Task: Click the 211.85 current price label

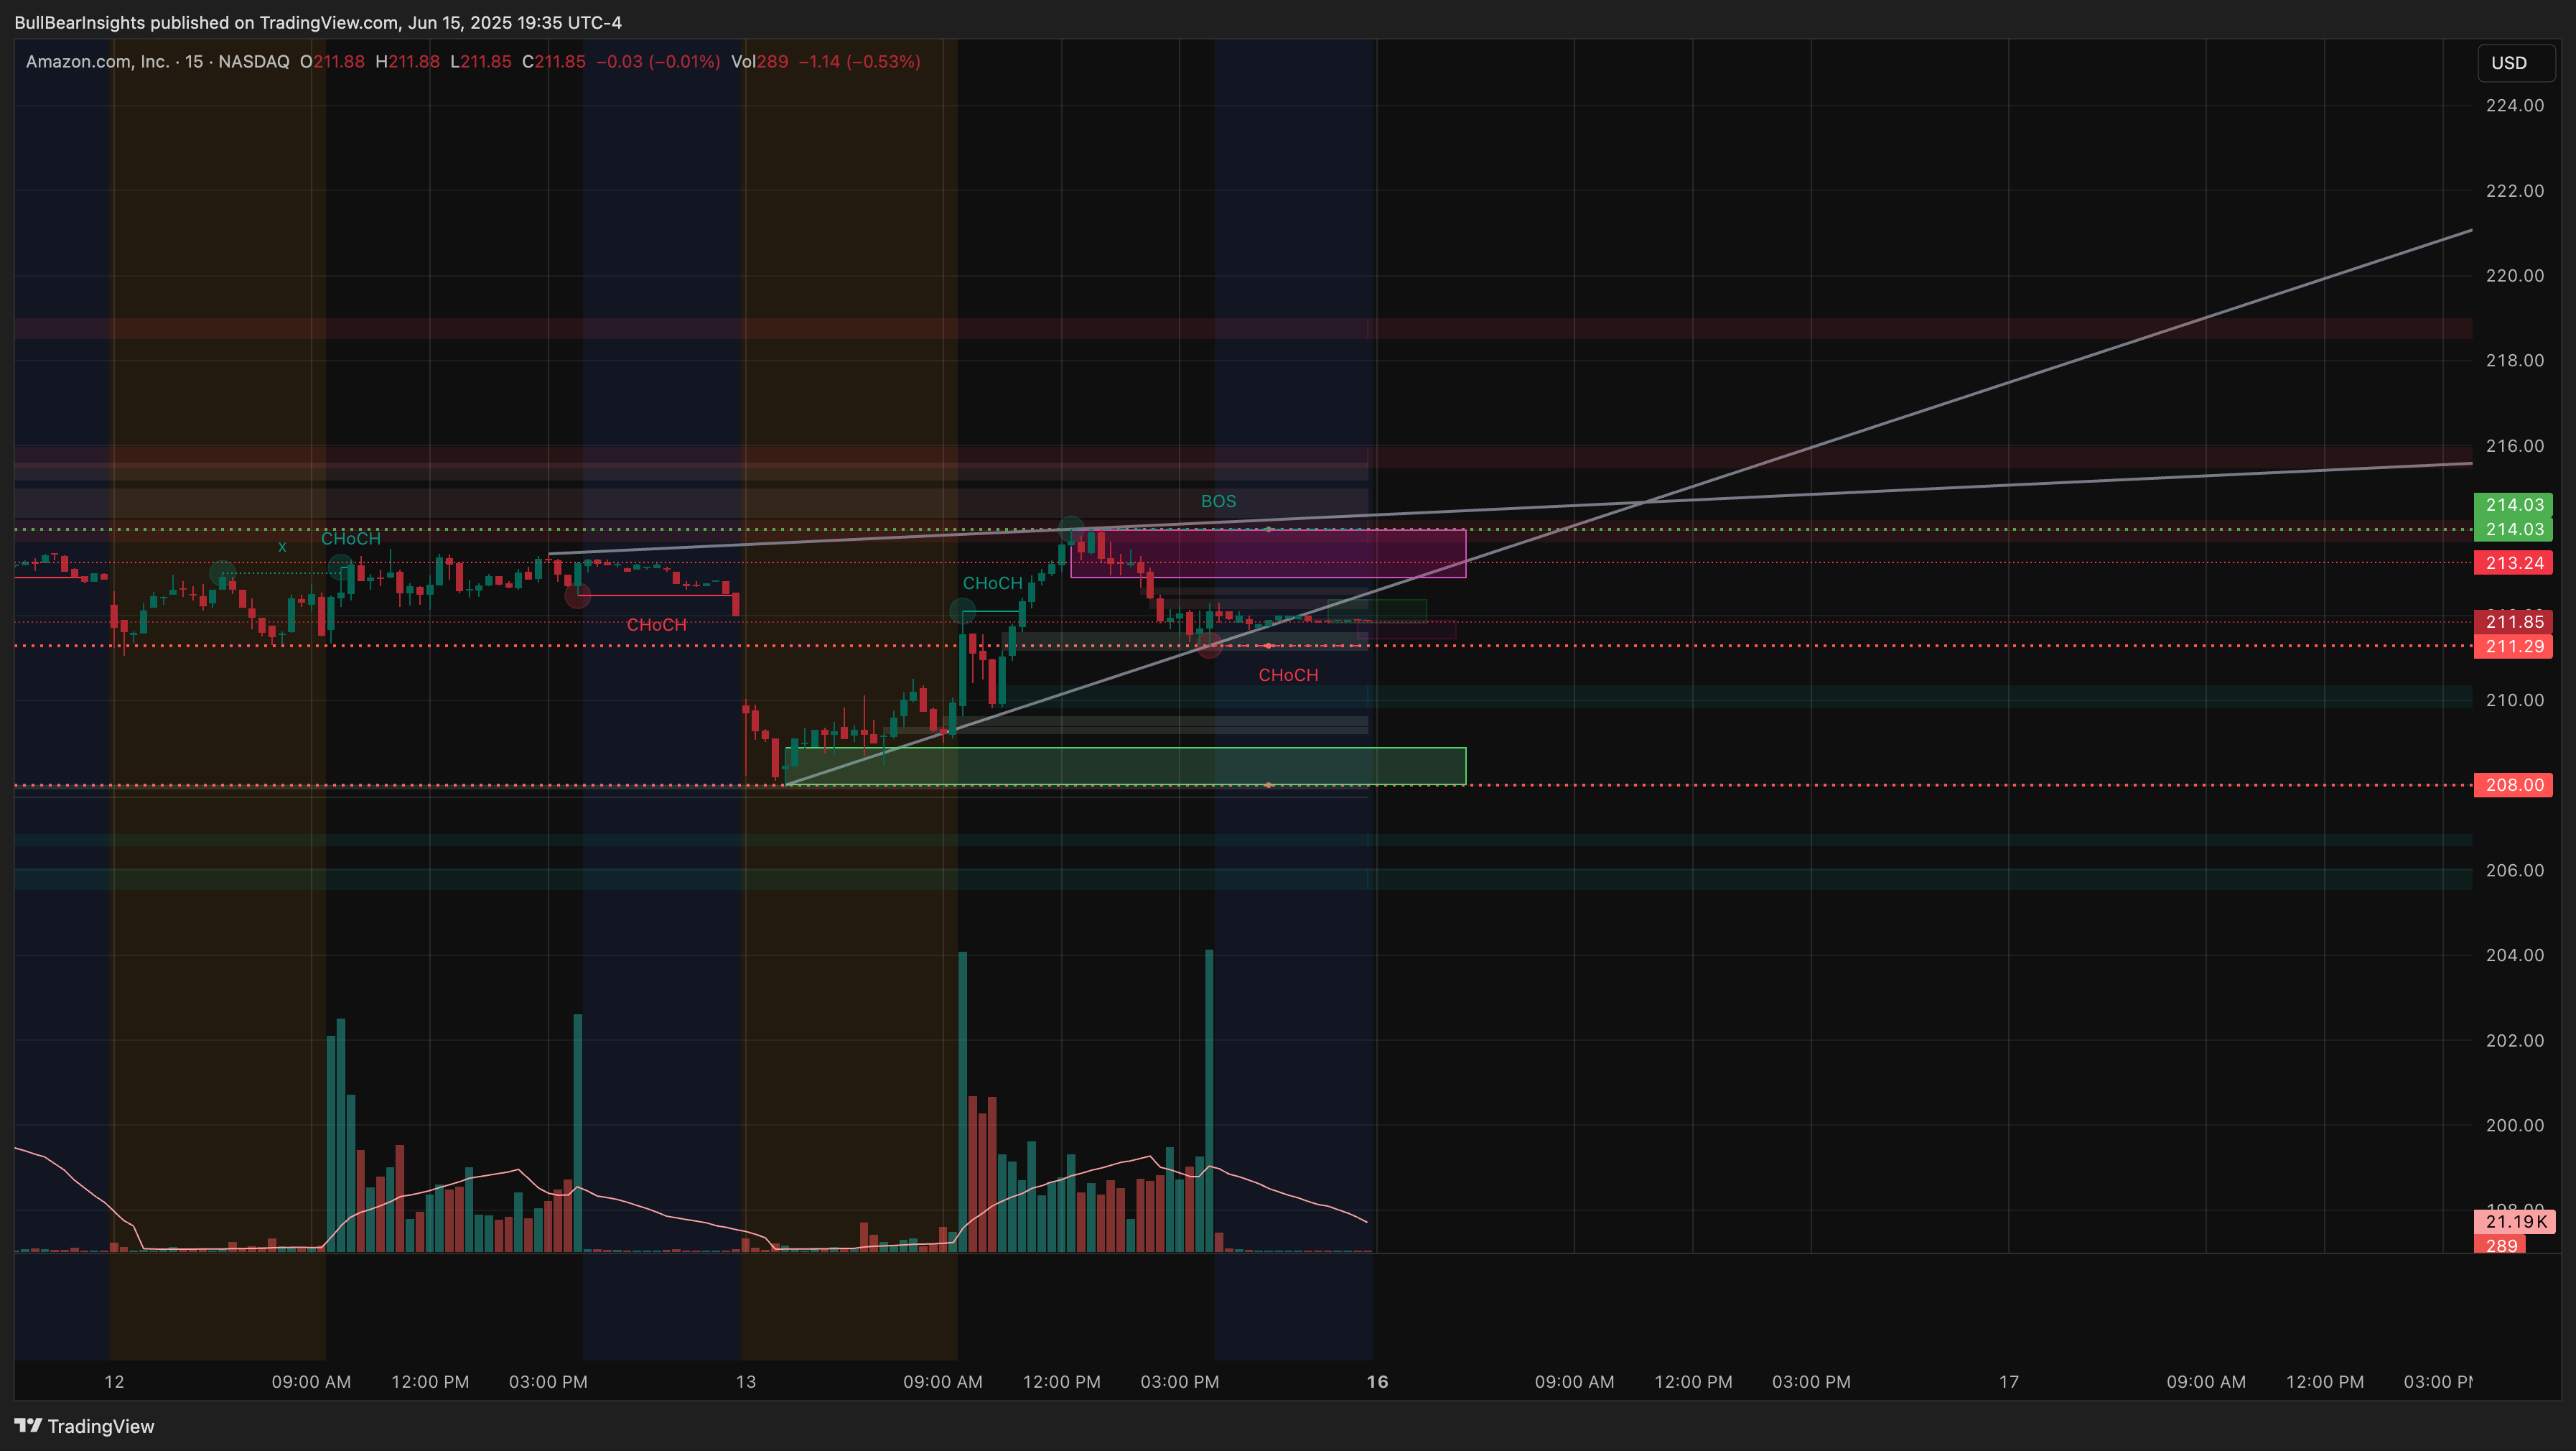Action: pyautogui.click(x=2514, y=621)
